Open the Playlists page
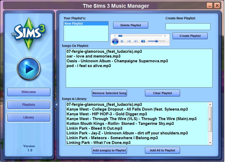 click(x=29, y=105)
